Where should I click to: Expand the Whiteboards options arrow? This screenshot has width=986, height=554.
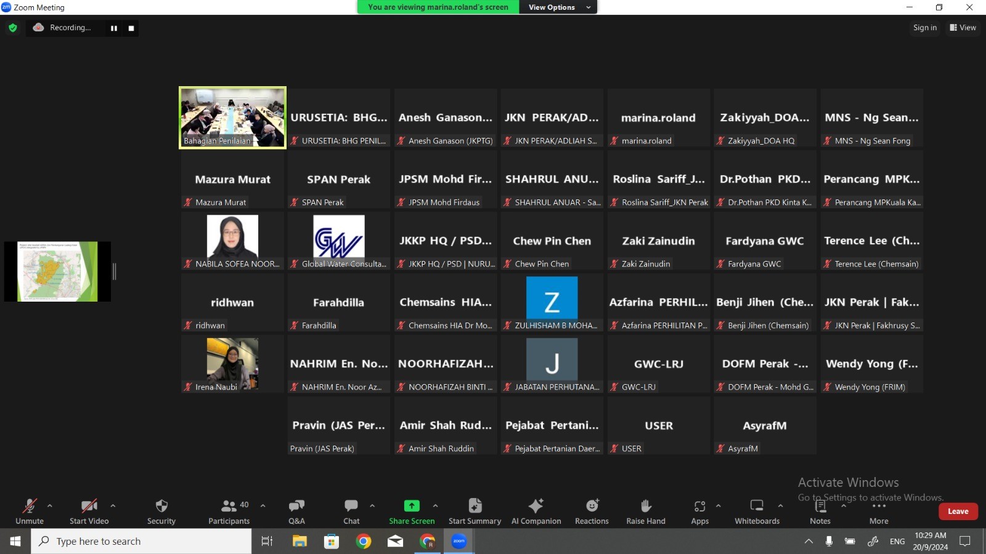pyautogui.click(x=780, y=506)
